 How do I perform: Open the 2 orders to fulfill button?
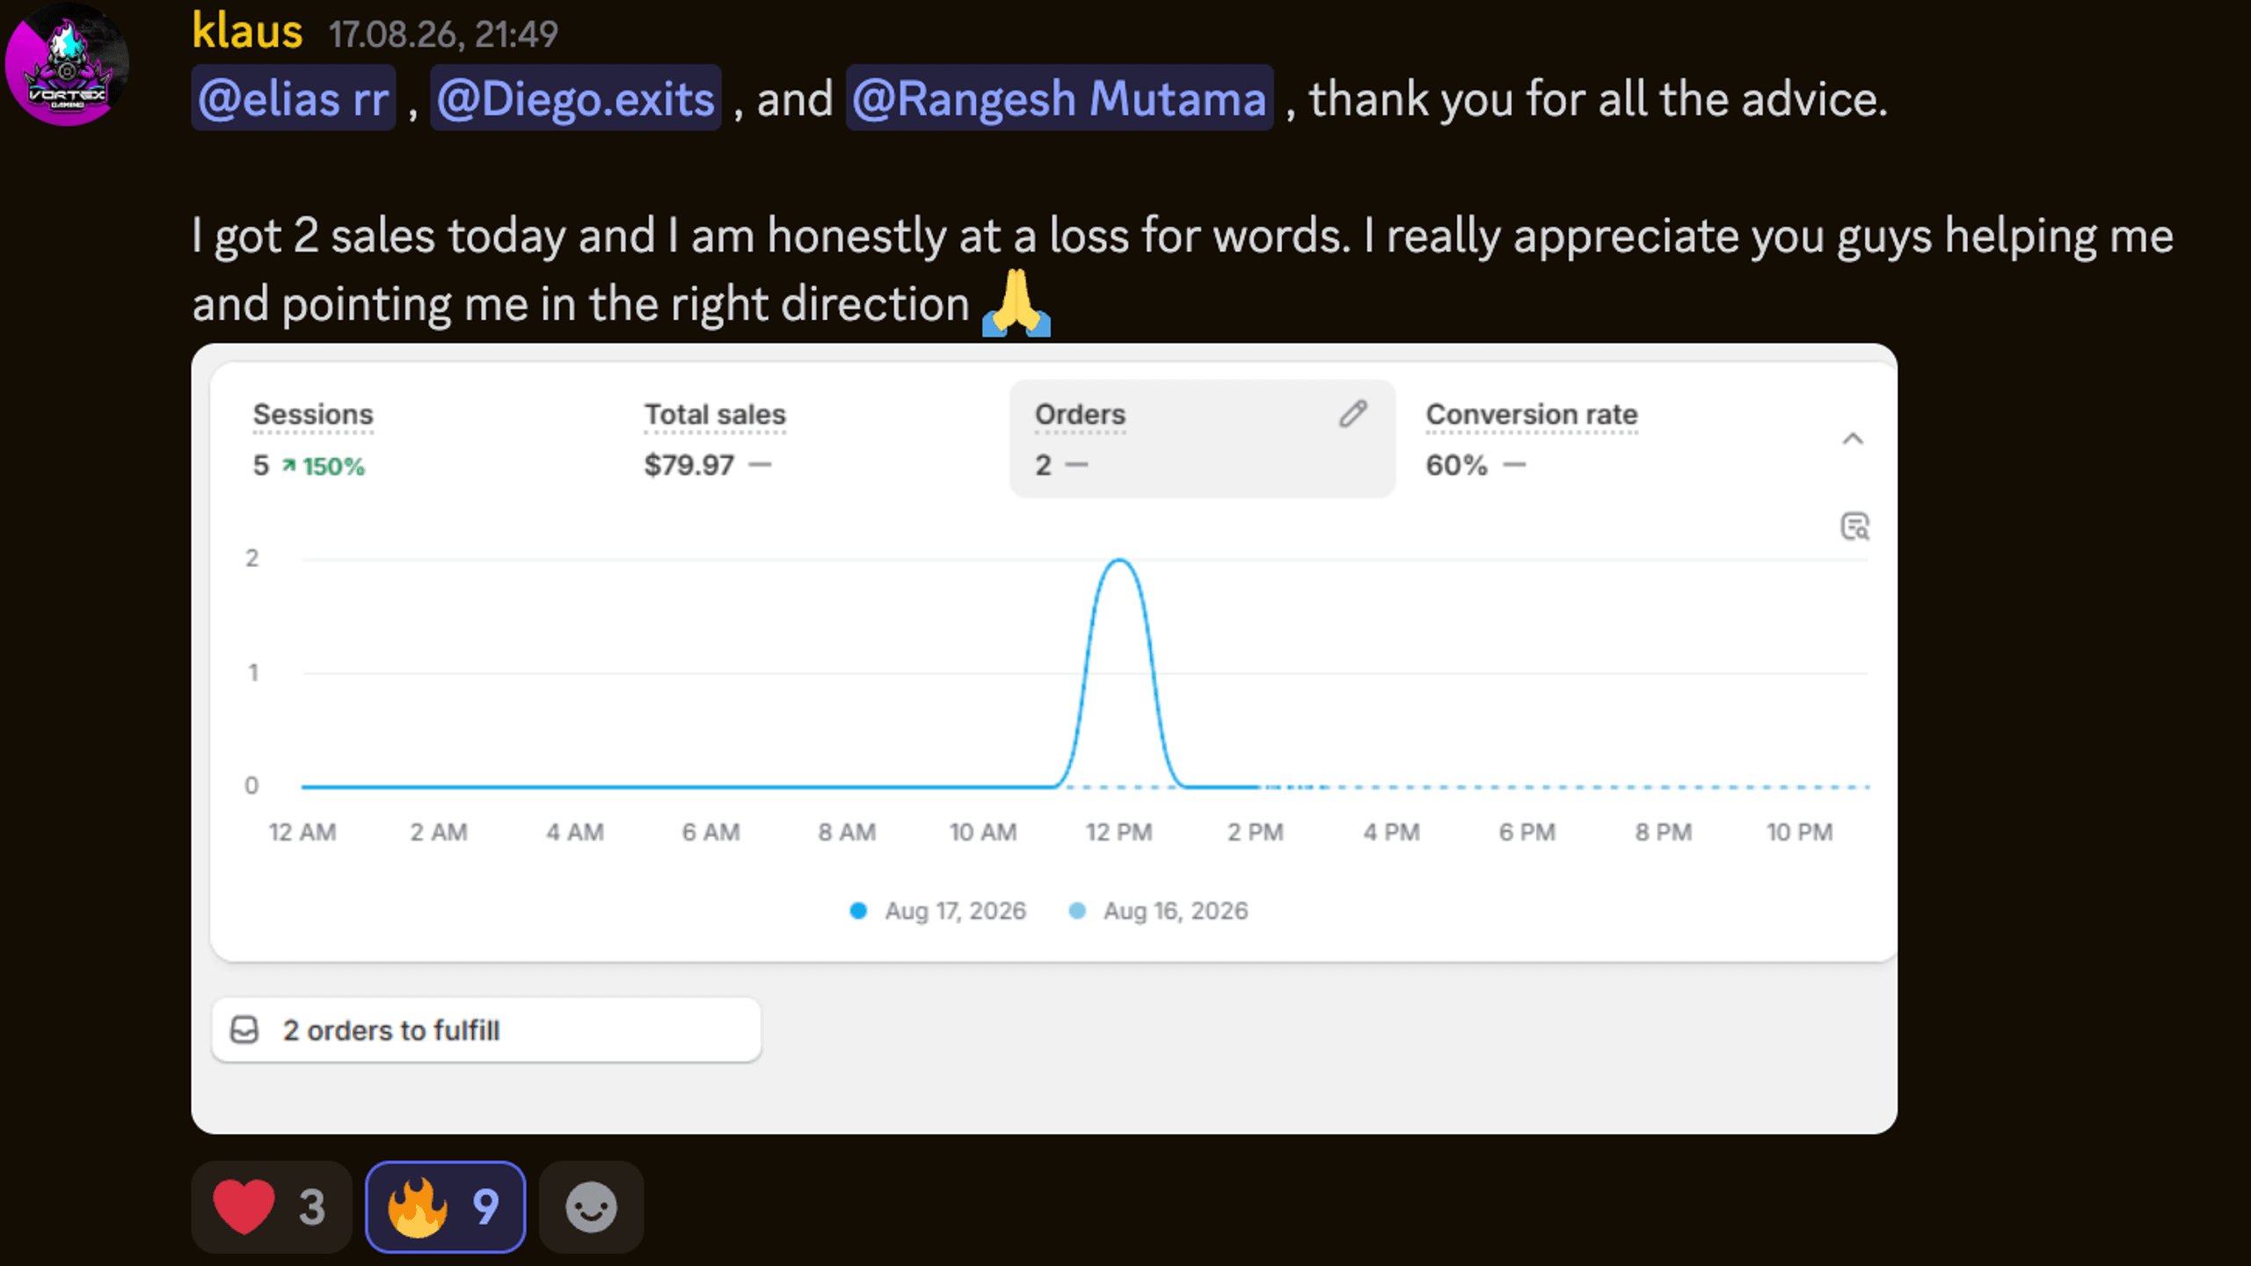[486, 1030]
